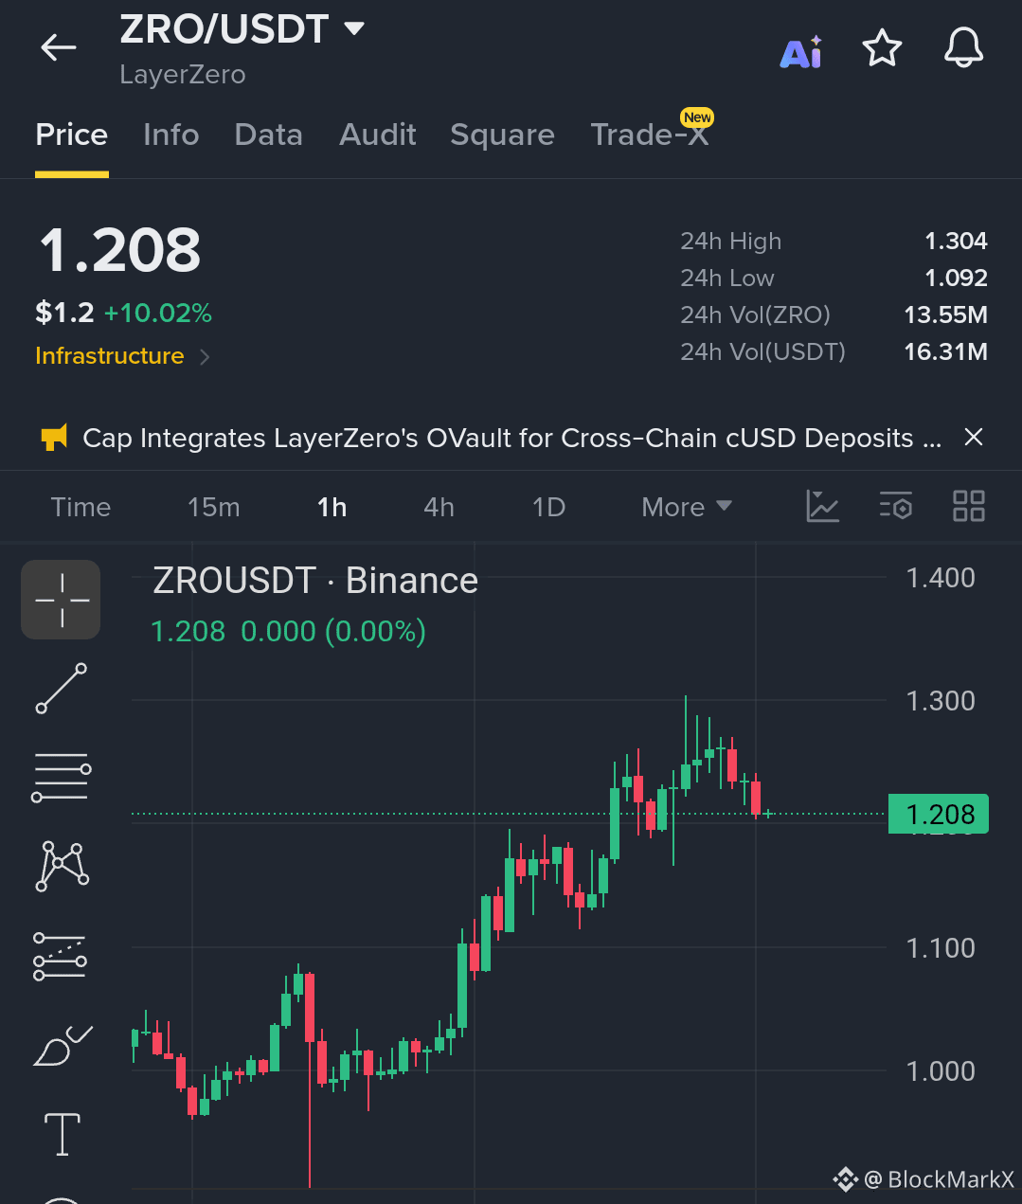The height and width of the screenshot is (1204, 1022).
Task: Select the 4h interval
Action: [439, 507]
